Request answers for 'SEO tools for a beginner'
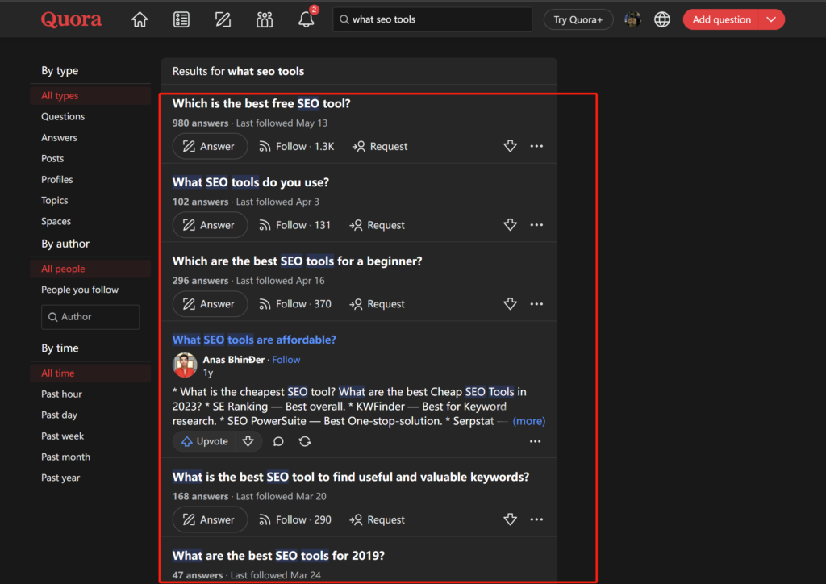This screenshot has height=584, width=826. pos(378,304)
